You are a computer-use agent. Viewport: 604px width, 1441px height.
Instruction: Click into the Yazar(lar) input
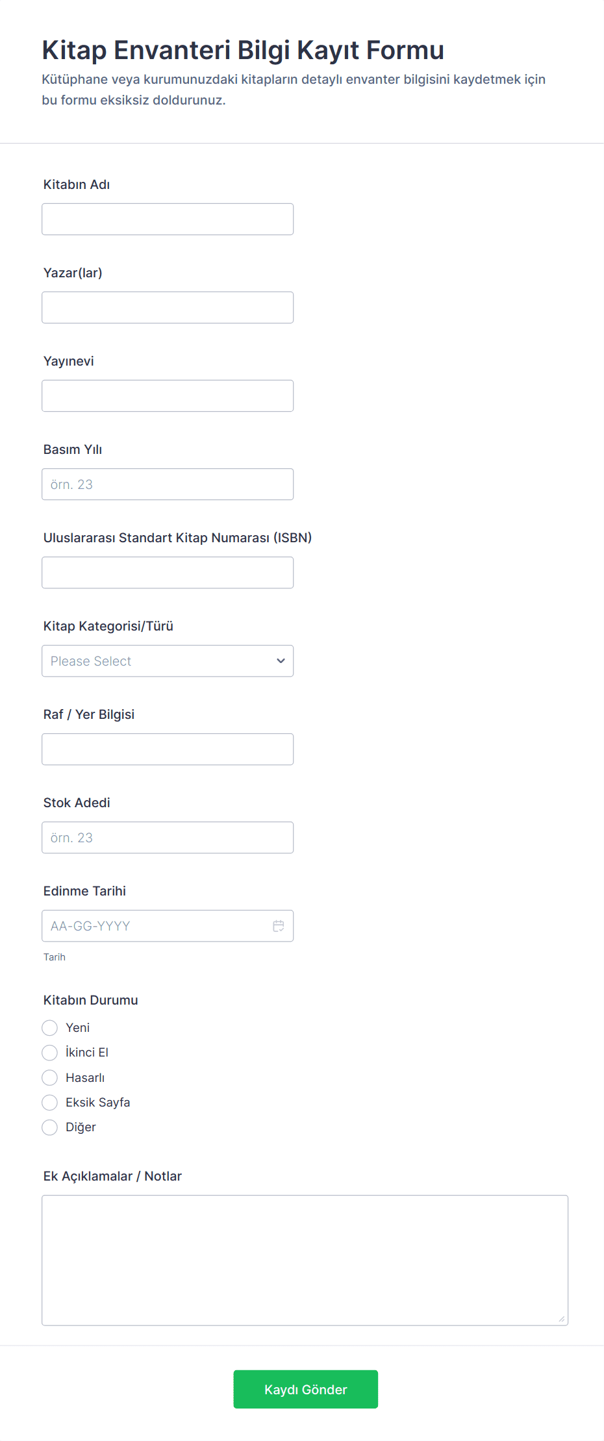pos(167,308)
